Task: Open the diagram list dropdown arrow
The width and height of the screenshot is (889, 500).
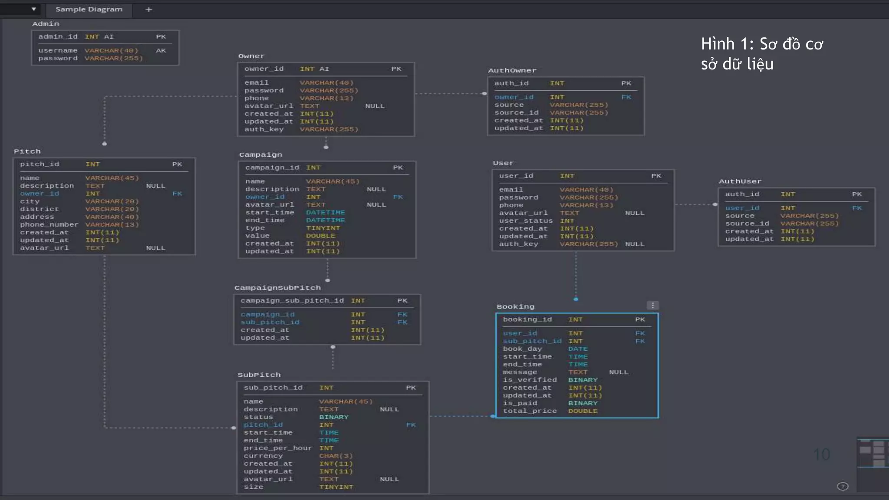Action: tap(33, 9)
